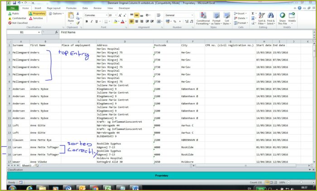The width and height of the screenshot is (317, 191).
Task: Open the Find & Select menu
Action: coord(271,19)
